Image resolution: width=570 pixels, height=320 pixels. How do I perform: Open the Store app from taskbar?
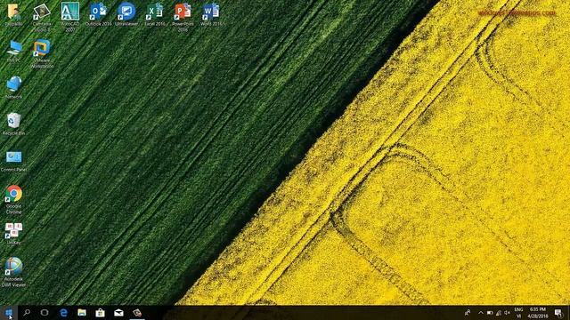click(x=101, y=313)
